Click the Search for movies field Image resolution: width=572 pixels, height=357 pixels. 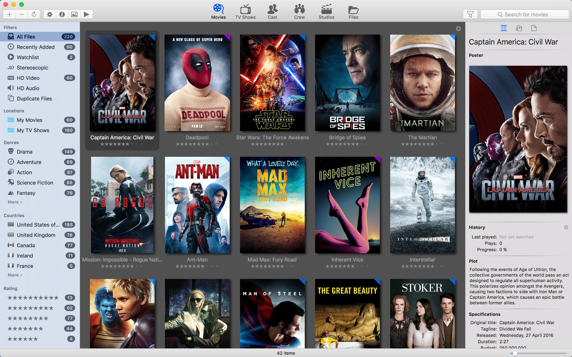pyautogui.click(x=525, y=14)
